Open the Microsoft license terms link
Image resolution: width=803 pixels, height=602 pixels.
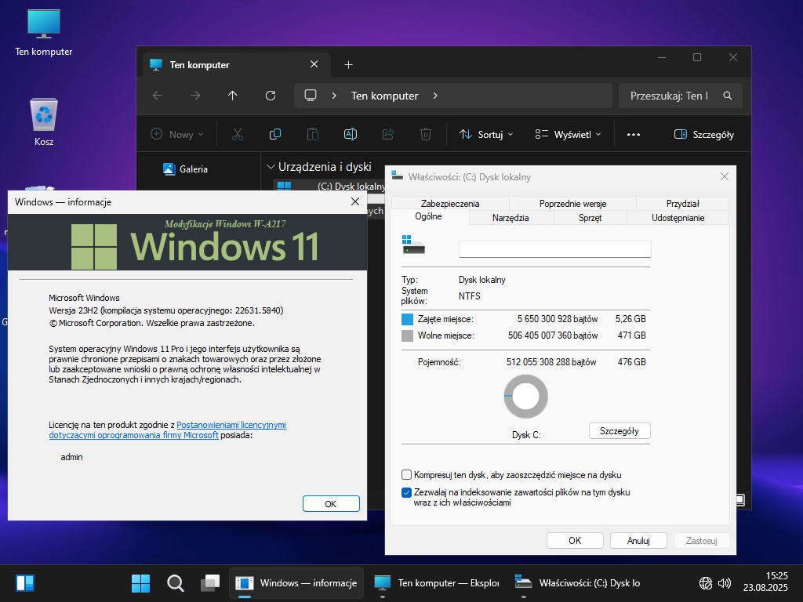coord(231,425)
